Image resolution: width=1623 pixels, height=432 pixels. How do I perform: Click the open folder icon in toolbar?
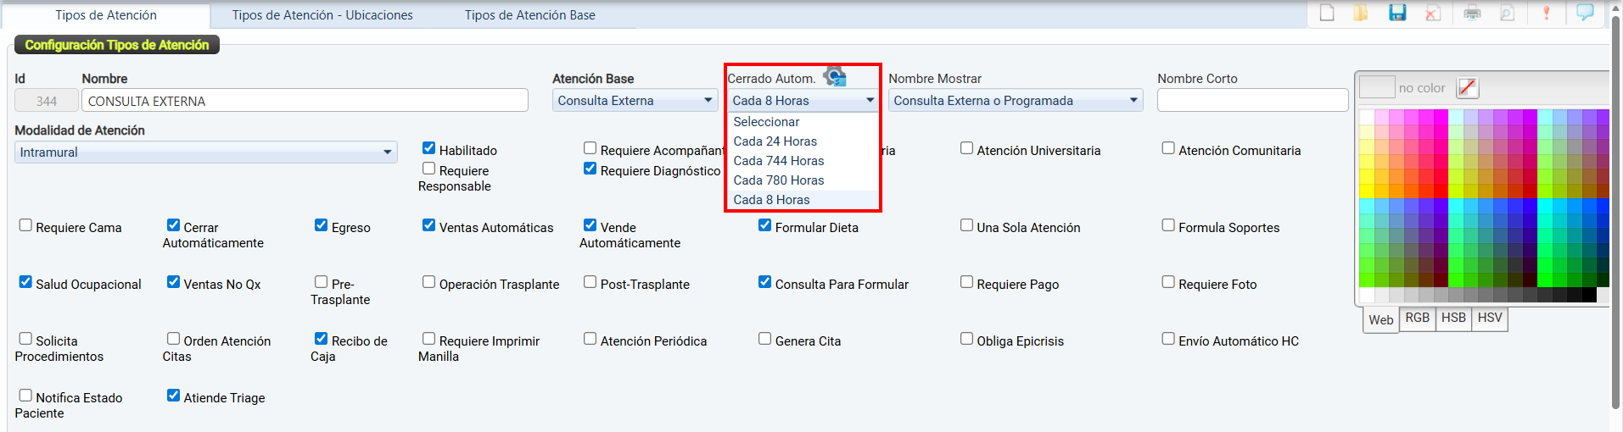[1361, 13]
